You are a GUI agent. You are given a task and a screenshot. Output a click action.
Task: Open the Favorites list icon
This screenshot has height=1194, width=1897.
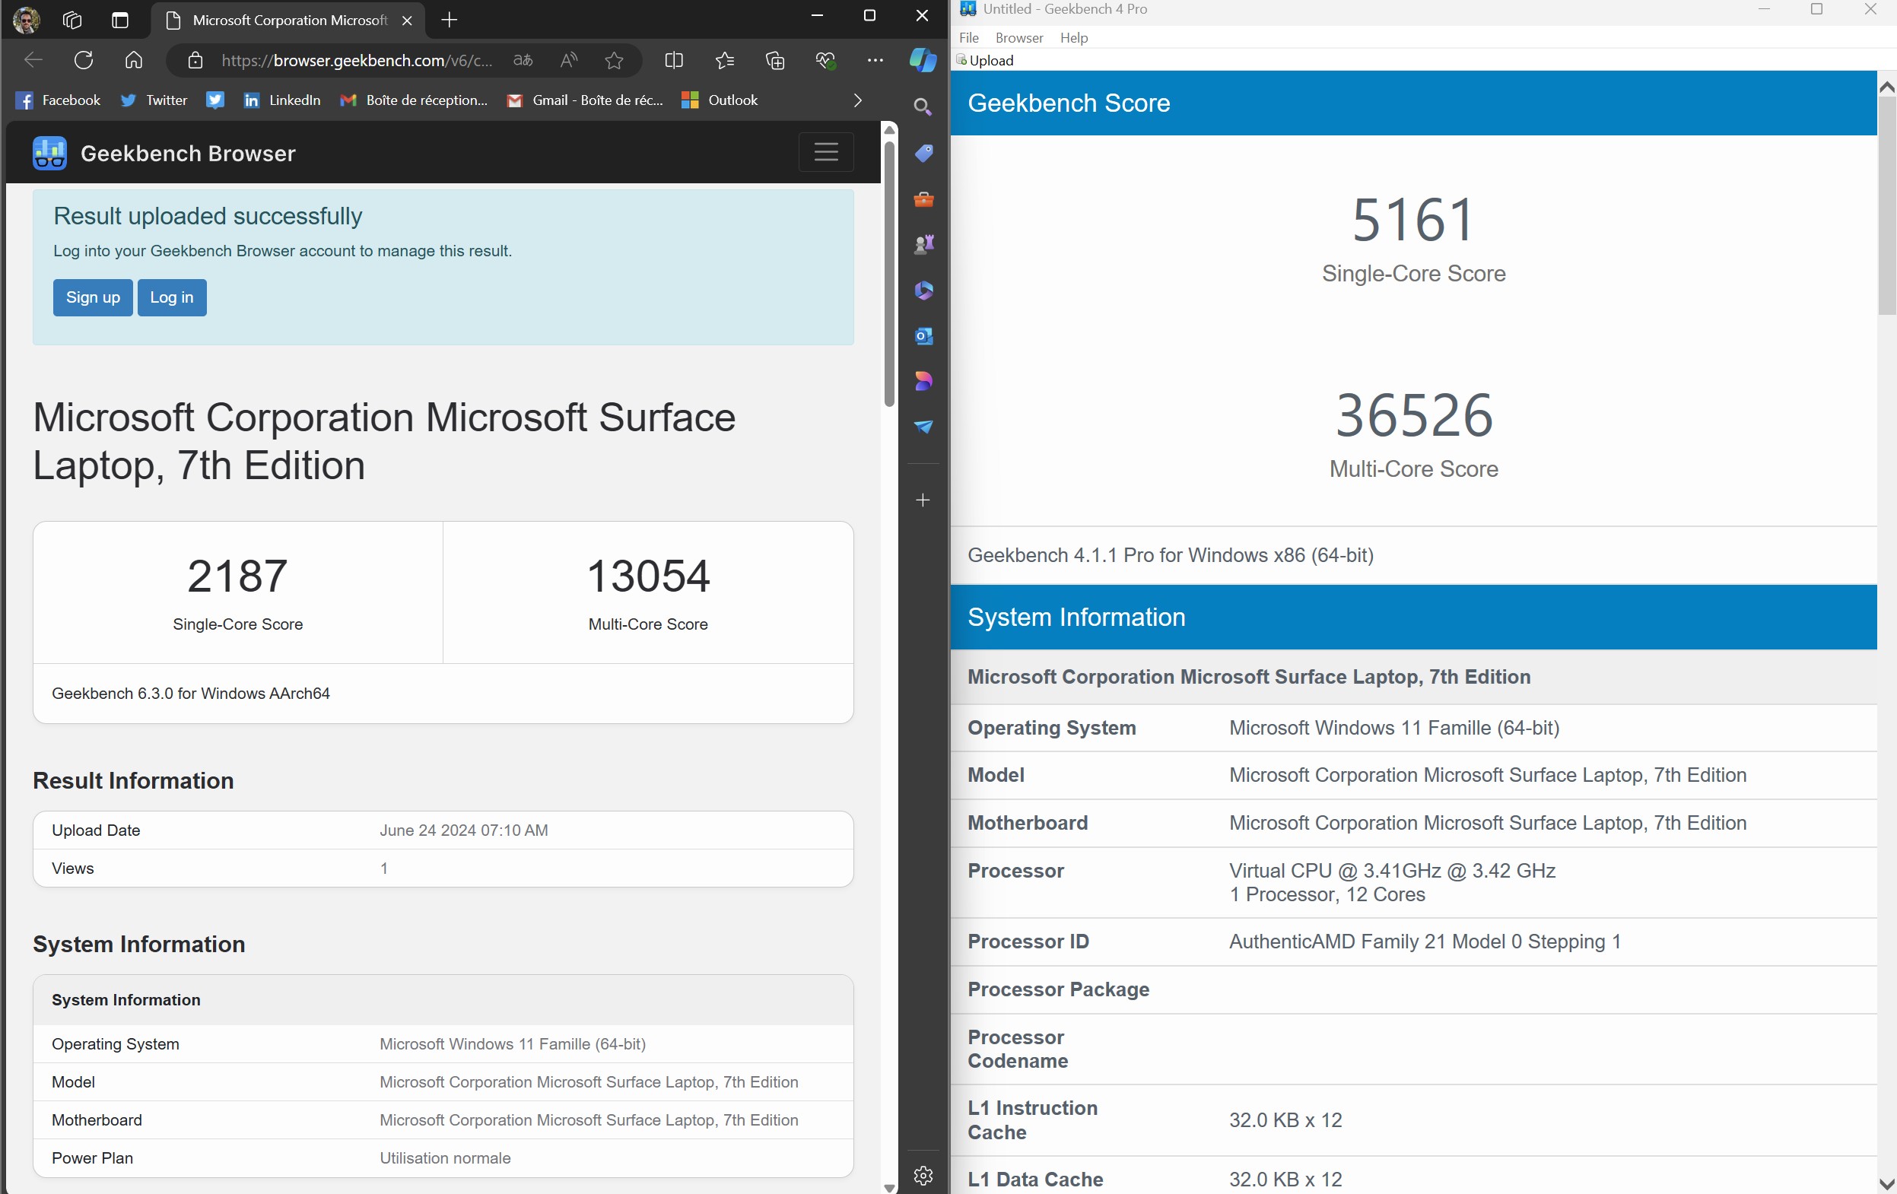pyautogui.click(x=725, y=60)
